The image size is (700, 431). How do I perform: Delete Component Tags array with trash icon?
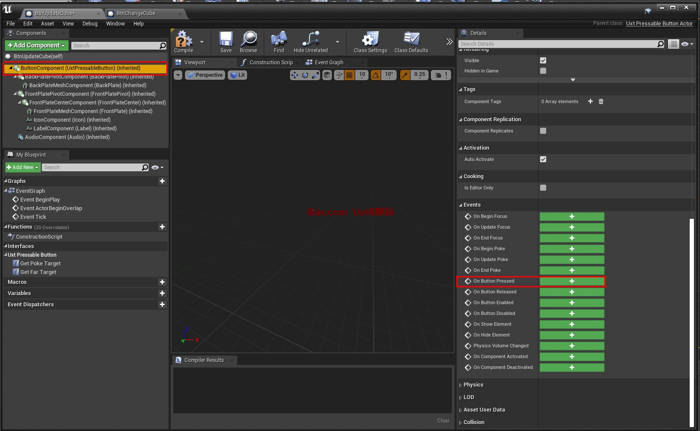[601, 101]
